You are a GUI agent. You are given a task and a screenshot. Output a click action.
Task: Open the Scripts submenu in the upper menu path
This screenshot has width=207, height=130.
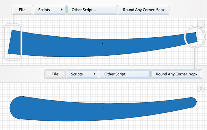[50, 10]
